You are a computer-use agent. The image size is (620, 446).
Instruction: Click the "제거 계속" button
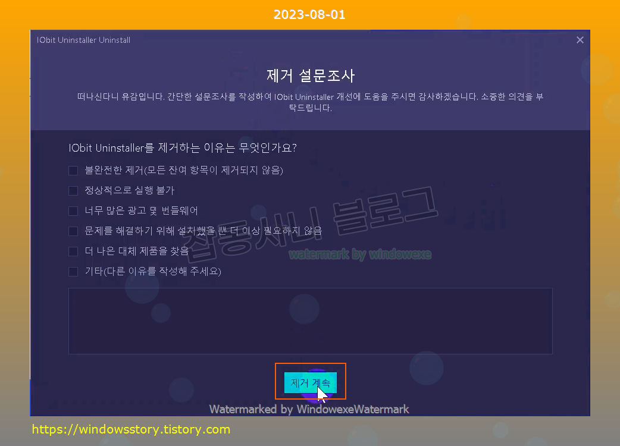point(311,382)
